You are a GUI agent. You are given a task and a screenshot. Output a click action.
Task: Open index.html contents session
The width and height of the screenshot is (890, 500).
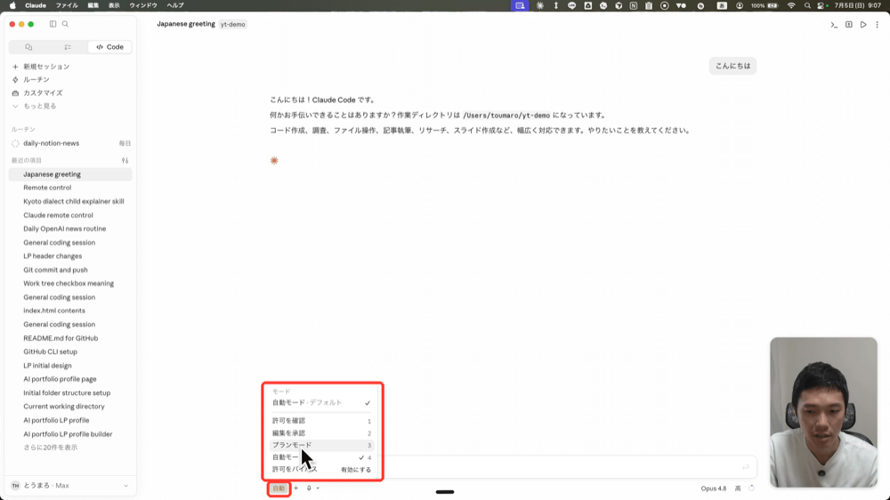[x=70, y=311]
